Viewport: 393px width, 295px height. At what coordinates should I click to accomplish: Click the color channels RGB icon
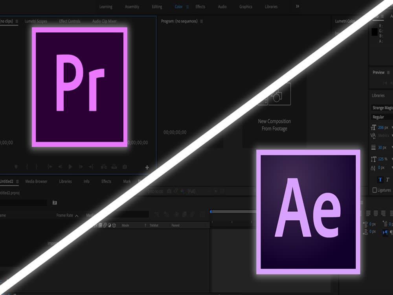[x=182, y=191]
